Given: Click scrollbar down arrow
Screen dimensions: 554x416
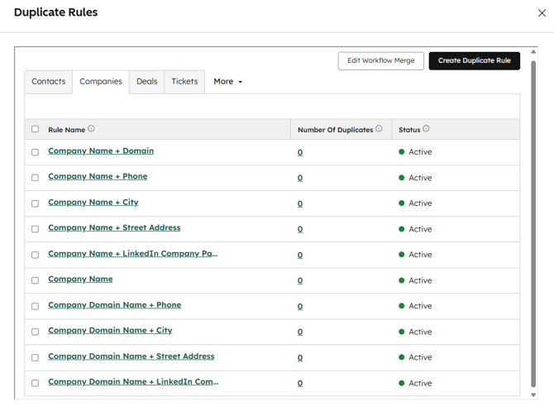Looking at the screenshot, I should (533, 394).
